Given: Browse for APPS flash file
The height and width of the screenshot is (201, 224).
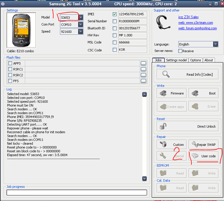Looking at the screenshot, I should (x=143, y=63).
